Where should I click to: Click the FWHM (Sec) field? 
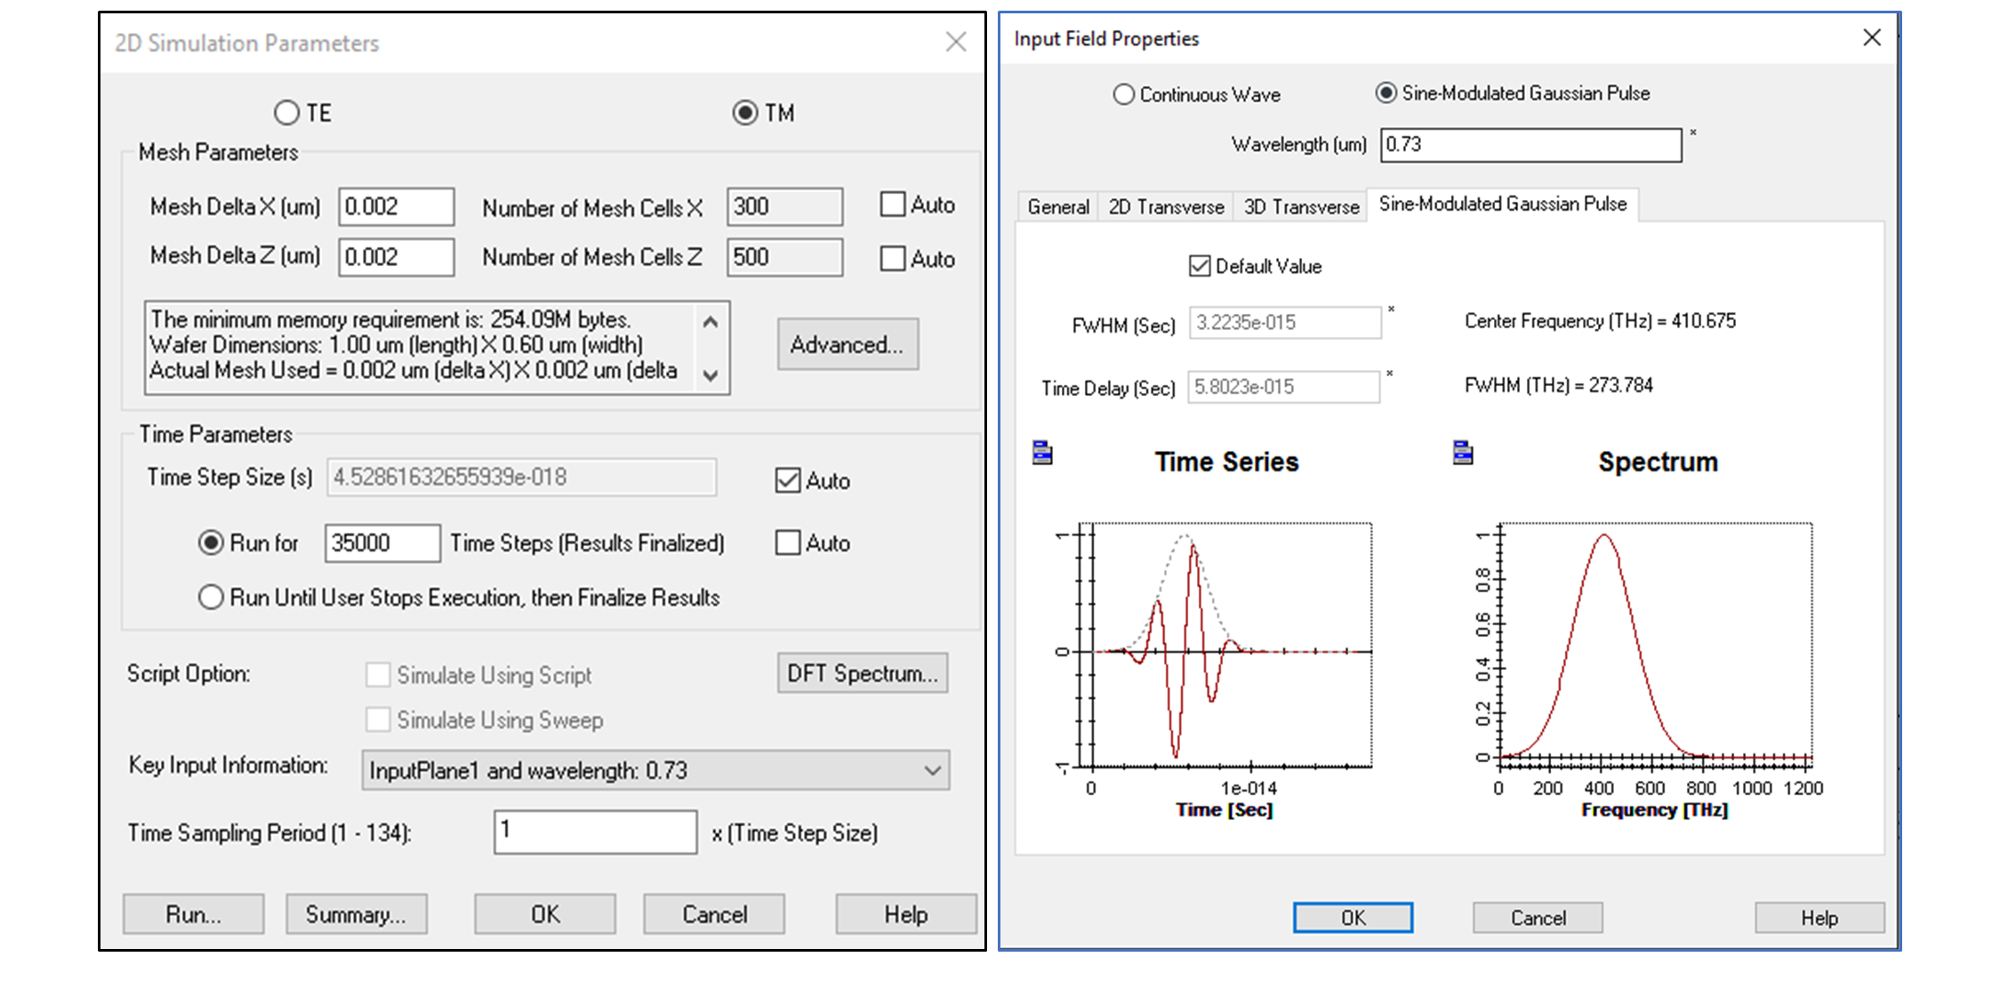coord(1285,323)
